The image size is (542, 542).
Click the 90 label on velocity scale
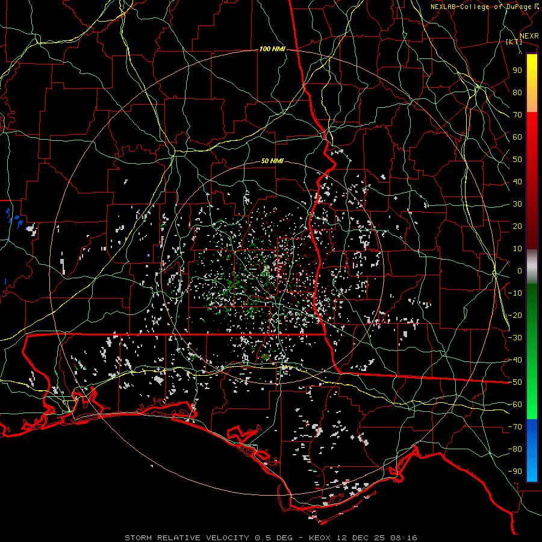(517, 70)
